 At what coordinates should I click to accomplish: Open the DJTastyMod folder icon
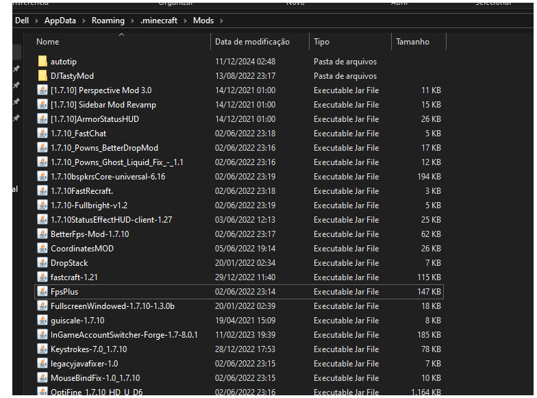[42, 75]
